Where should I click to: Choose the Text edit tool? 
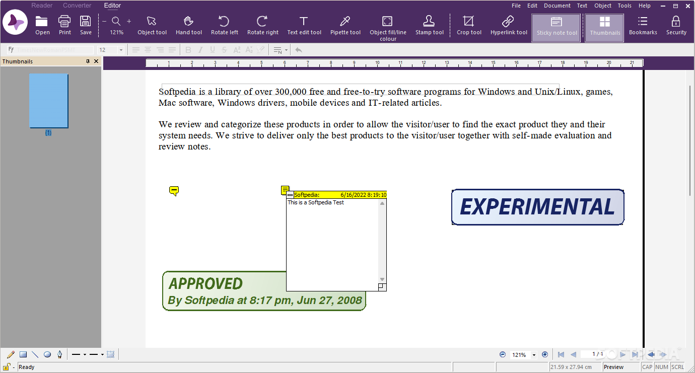click(x=304, y=25)
